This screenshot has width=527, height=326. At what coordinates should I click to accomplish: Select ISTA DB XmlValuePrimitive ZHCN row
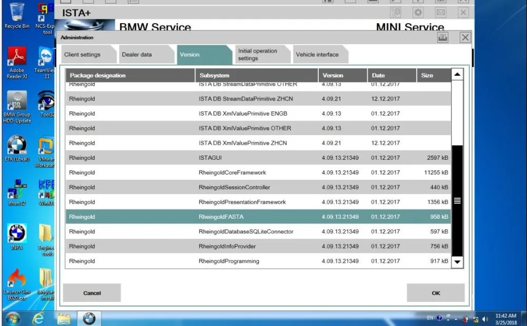coord(258,143)
